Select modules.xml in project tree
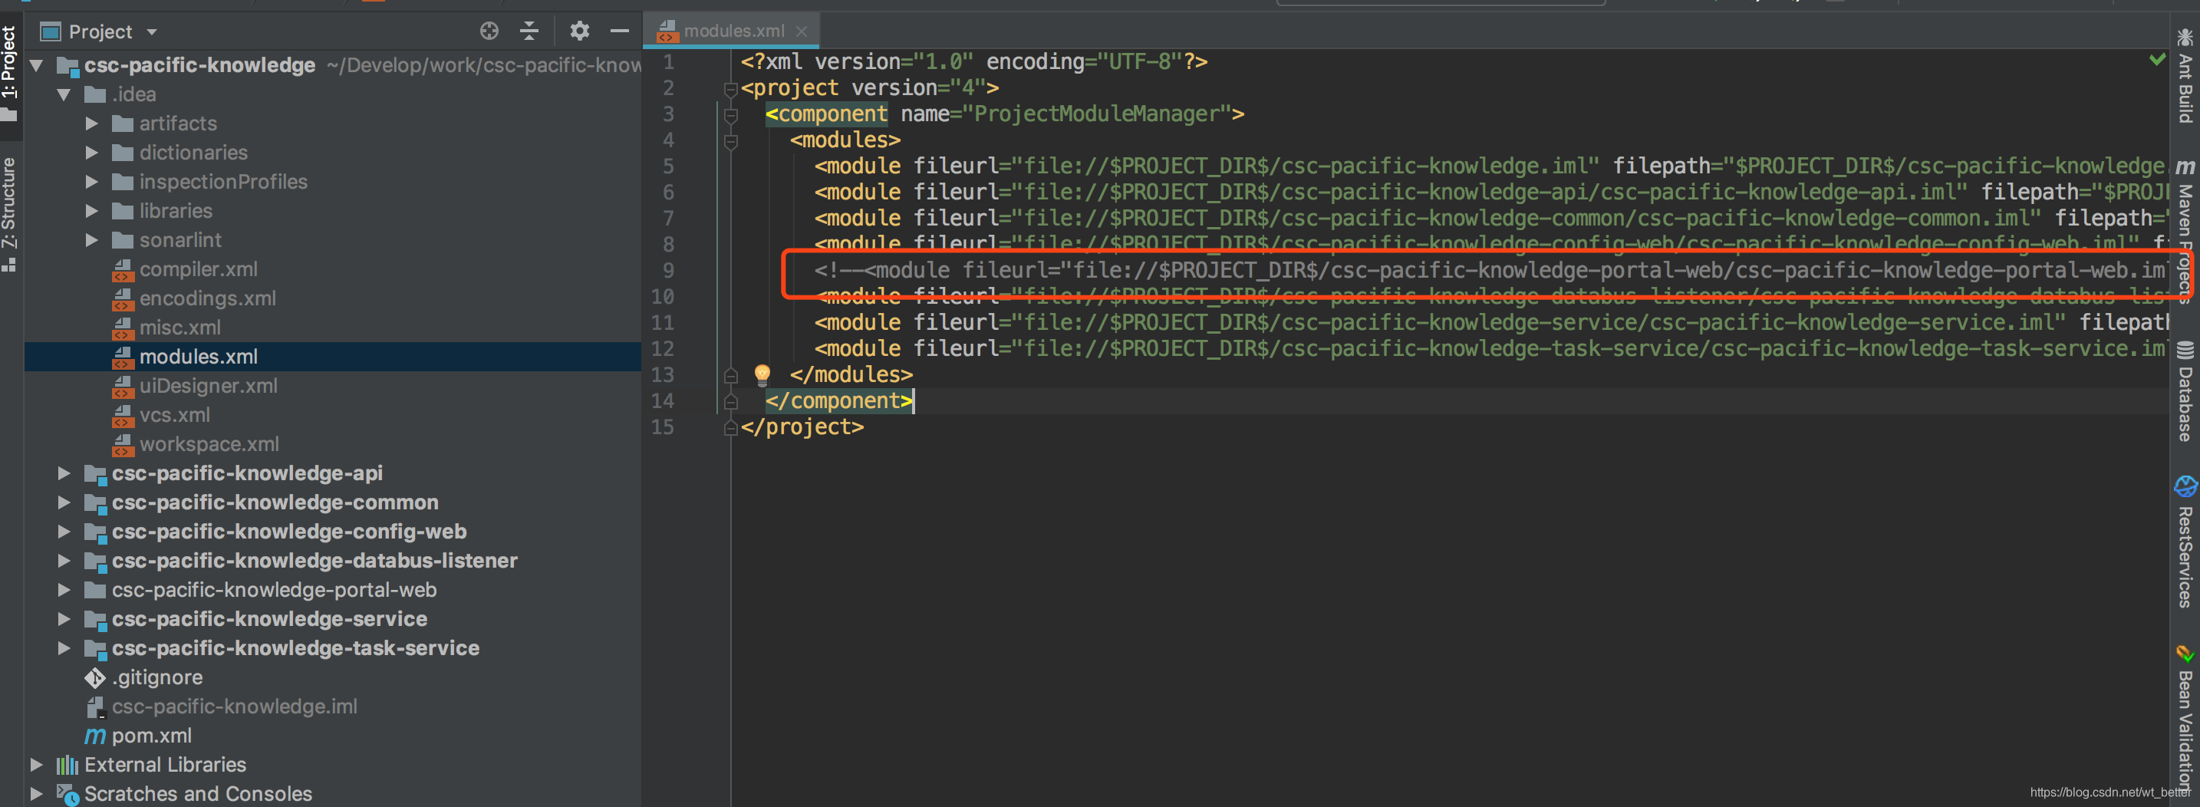Image resolution: width=2200 pixels, height=807 pixels. 198,356
